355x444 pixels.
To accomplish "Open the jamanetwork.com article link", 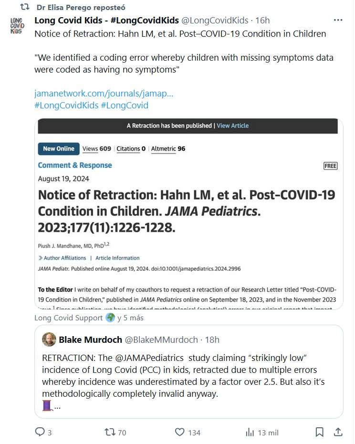I will [x=104, y=93].
